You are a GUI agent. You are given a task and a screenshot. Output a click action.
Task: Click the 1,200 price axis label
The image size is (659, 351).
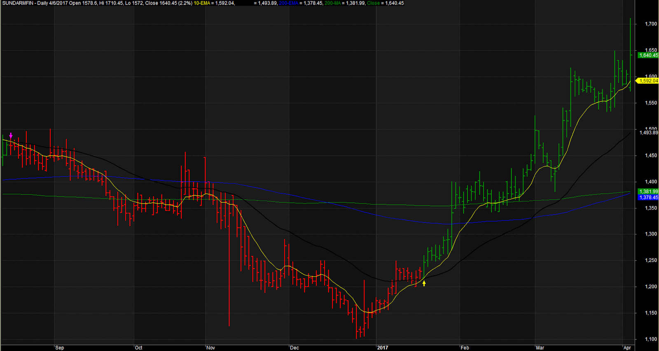pos(651,287)
